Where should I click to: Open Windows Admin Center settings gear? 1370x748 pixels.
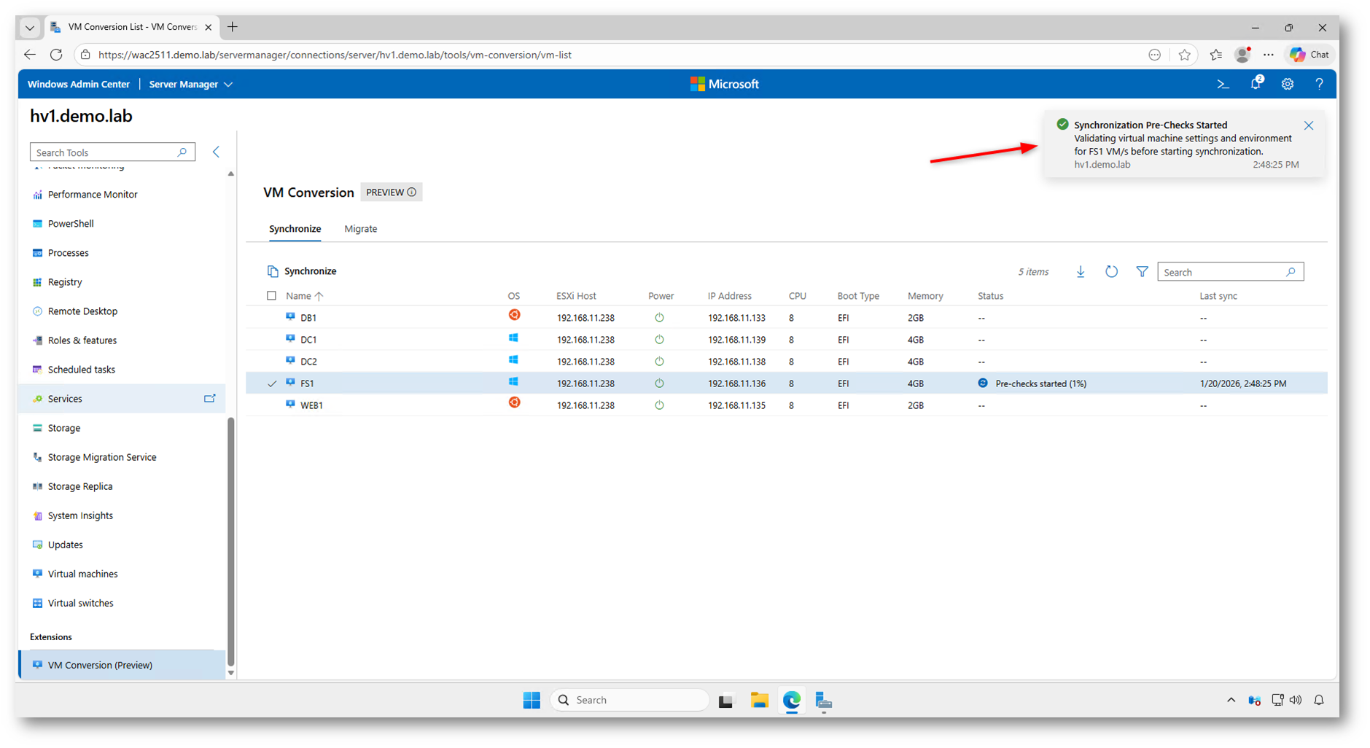pyautogui.click(x=1288, y=85)
